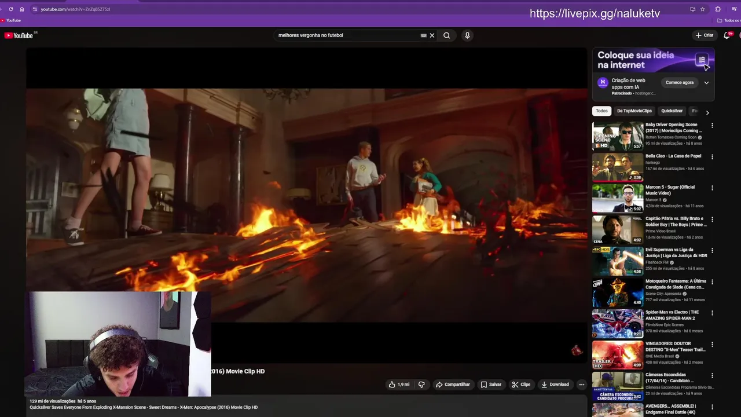Open the Compartilhar share dialog
This screenshot has height=417, width=741.
pyautogui.click(x=453, y=385)
